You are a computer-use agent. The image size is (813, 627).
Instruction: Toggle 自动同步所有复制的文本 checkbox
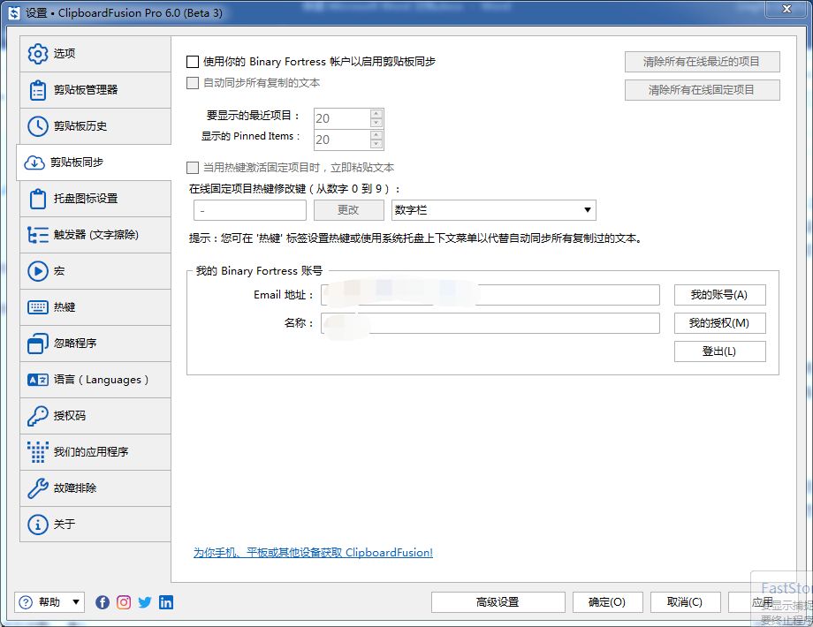point(193,83)
